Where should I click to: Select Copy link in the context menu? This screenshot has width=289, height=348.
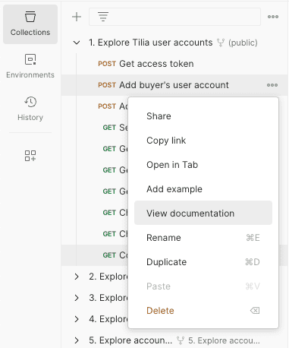[203, 141]
